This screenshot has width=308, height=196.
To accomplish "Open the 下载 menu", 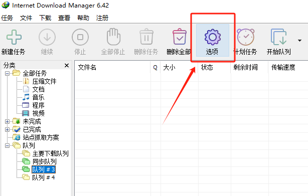I will pos(45,18).
